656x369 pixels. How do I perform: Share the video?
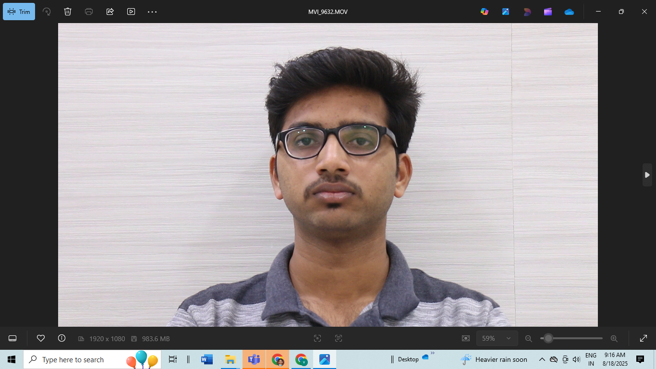(109, 11)
